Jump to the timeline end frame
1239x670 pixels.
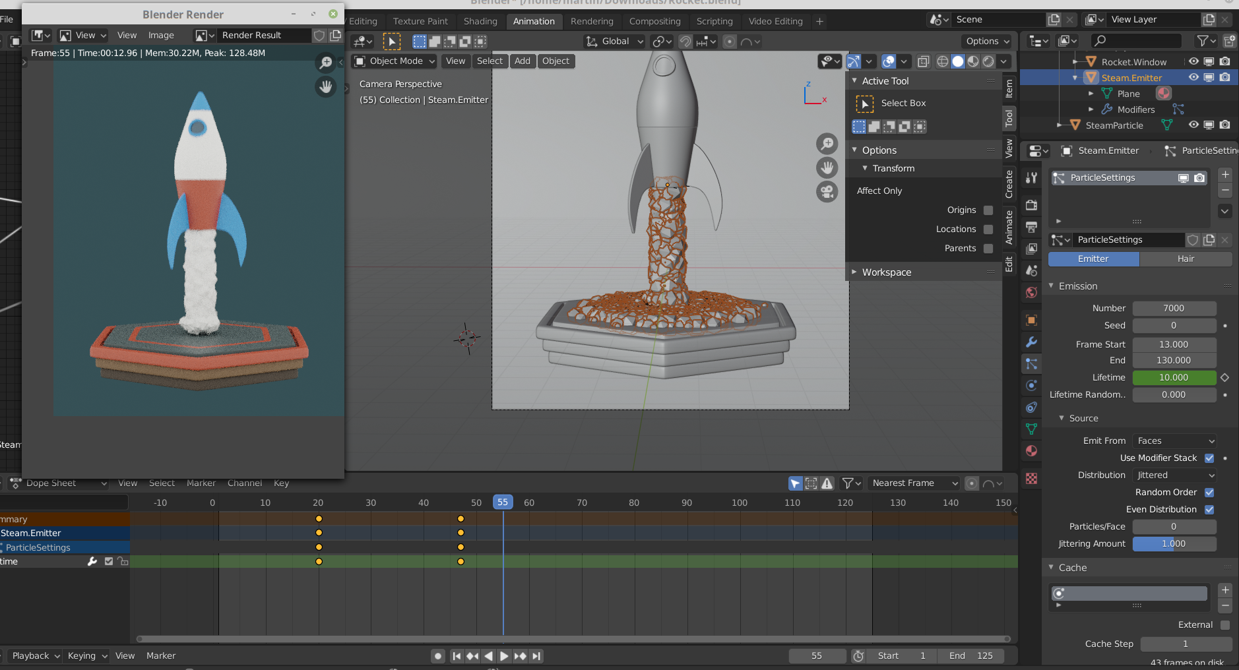pos(536,655)
